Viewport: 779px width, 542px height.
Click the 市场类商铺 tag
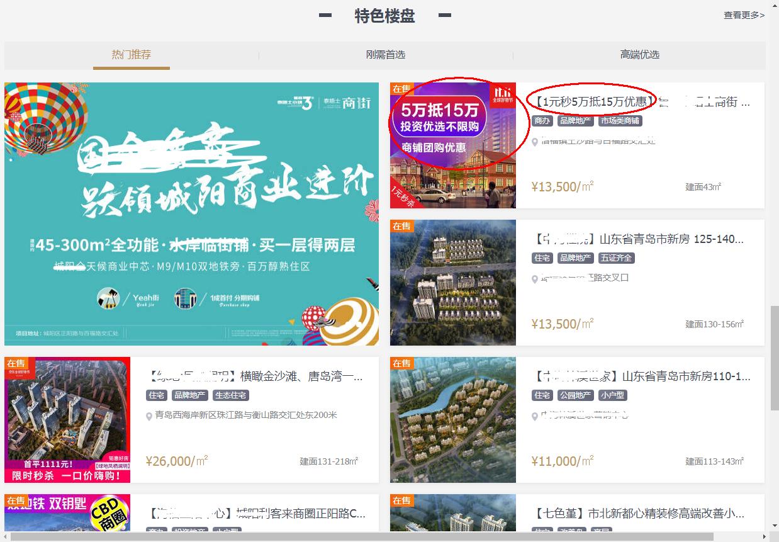[621, 120]
